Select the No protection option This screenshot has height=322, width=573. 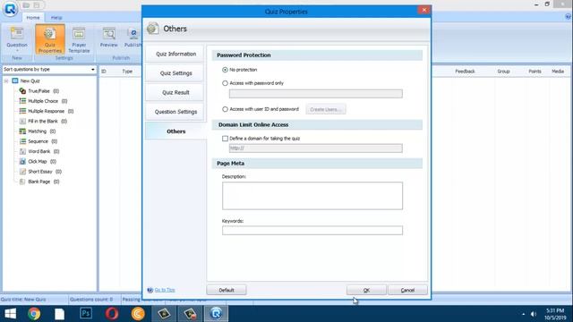point(225,70)
